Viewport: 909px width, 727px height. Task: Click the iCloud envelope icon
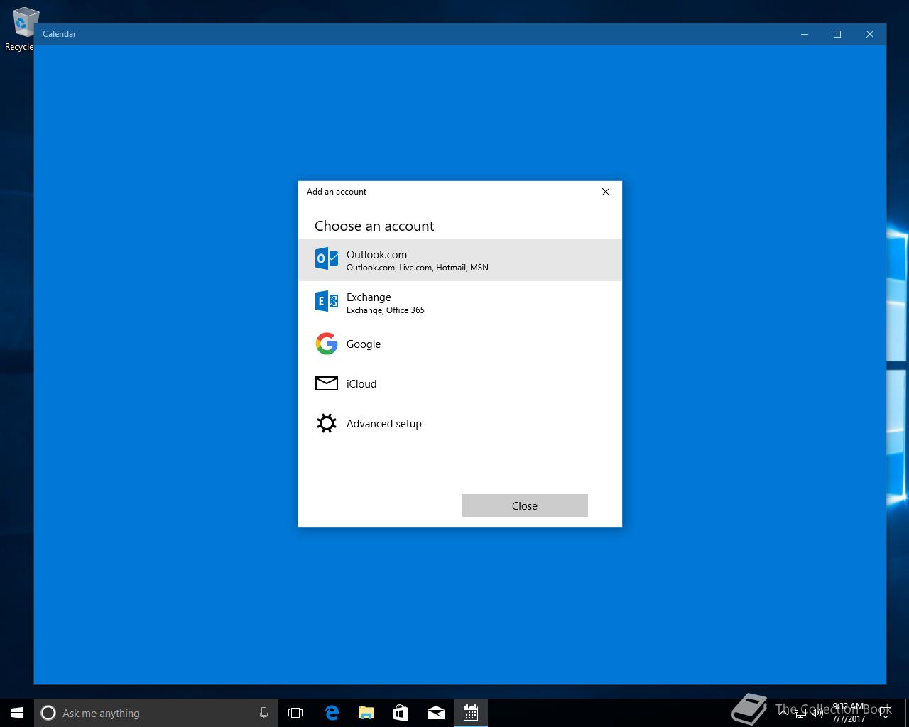327,383
